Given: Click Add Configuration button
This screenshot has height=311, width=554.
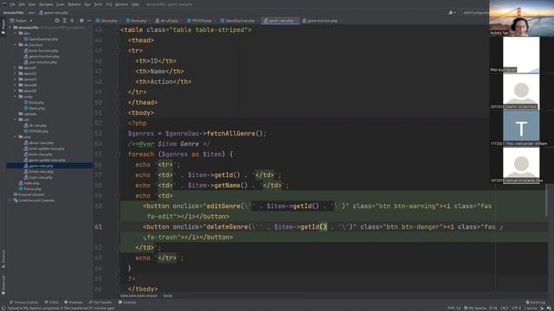Looking at the screenshot, I should coord(475,13).
